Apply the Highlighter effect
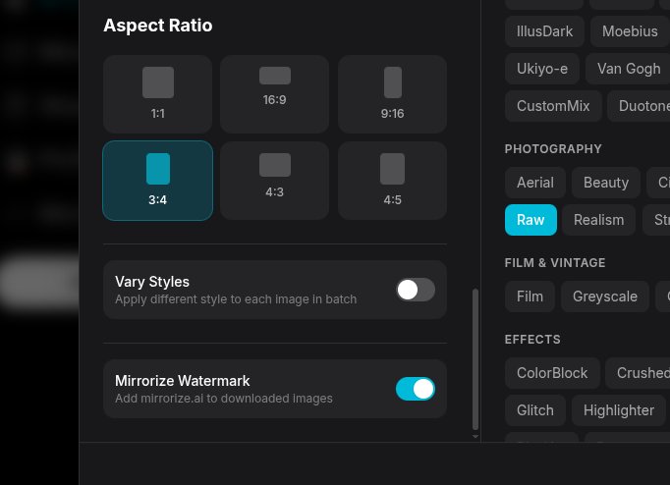This screenshot has height=485, width=670. (619, 410)
